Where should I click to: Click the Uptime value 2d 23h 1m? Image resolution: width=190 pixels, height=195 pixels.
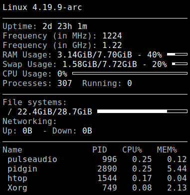pyautogui.click(x=65, y=26)
